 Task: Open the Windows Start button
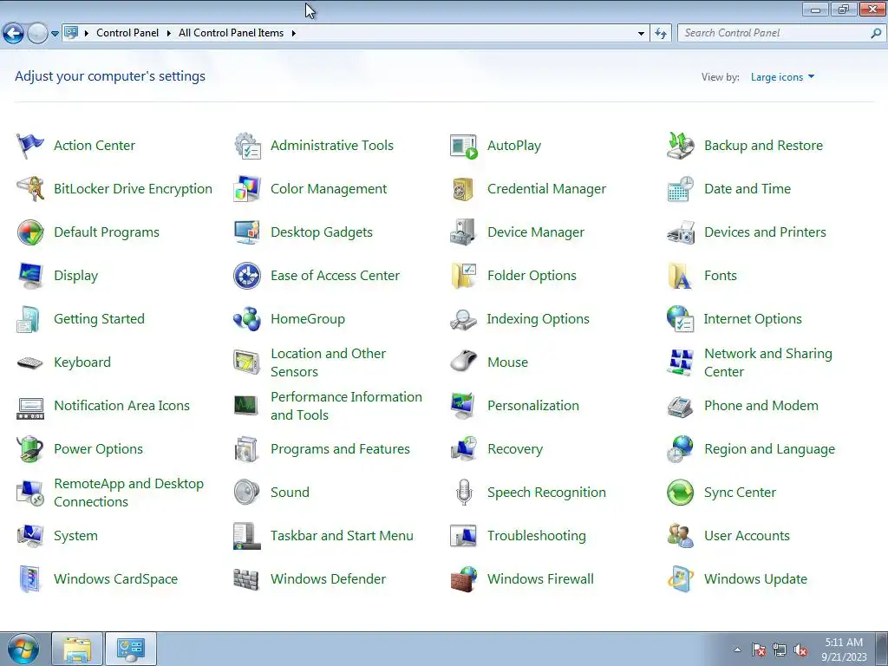pyautogui.click(x=23, y=649)
